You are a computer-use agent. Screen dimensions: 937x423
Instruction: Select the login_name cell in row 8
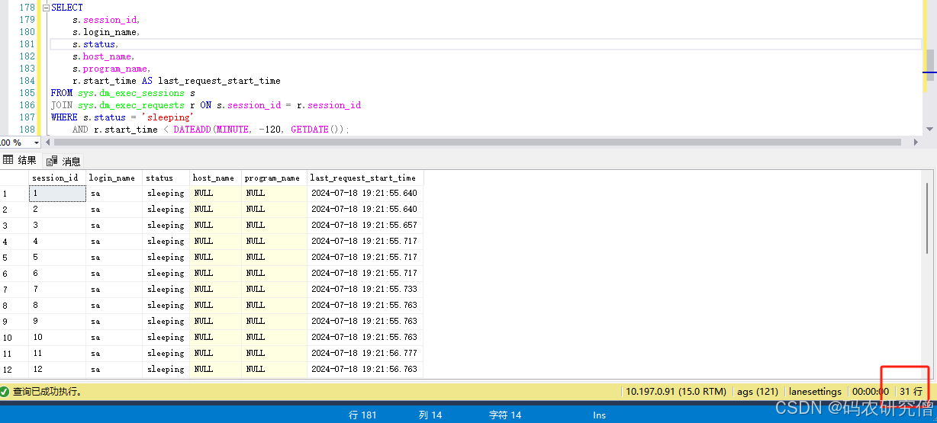point(114,306)
